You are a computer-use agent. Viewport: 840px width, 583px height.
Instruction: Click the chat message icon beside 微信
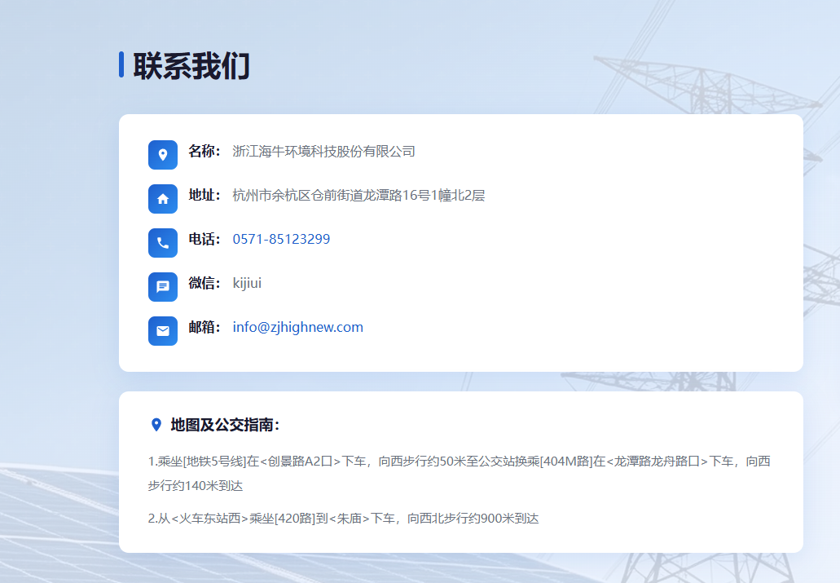[163, 287]
